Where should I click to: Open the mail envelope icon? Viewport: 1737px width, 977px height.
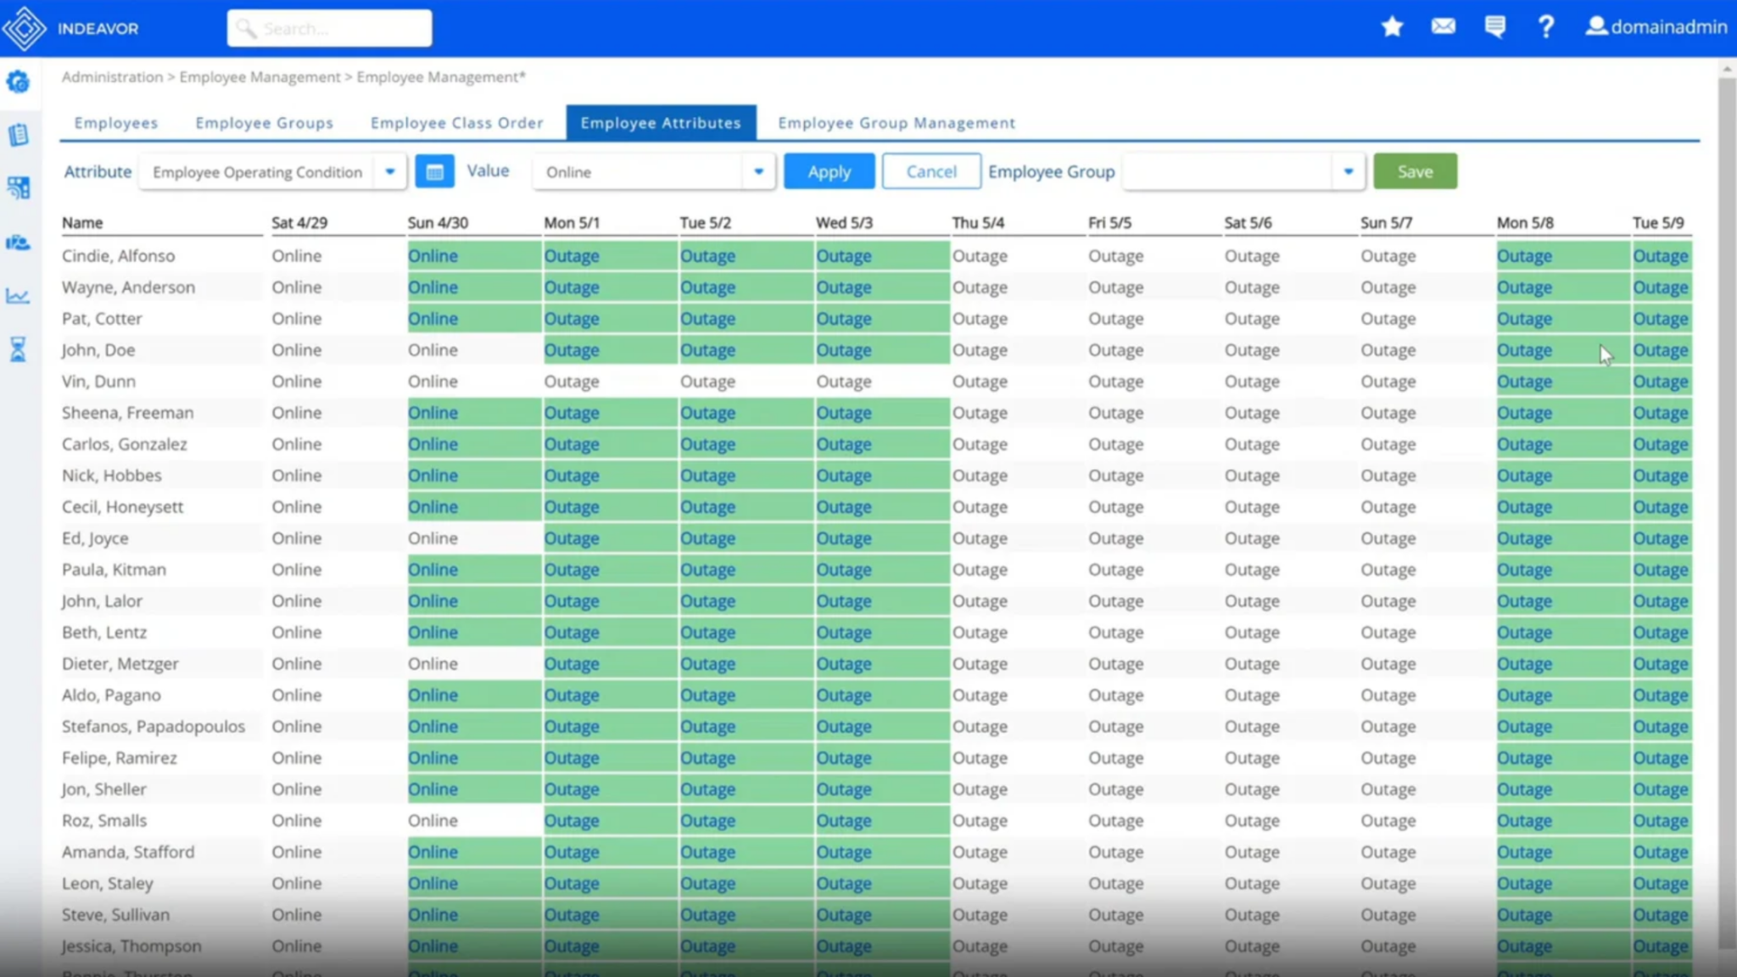point(1443,27)
